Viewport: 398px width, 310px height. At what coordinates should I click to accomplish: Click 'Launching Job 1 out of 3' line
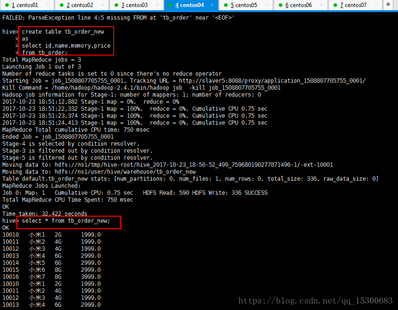tap(42, 67)
